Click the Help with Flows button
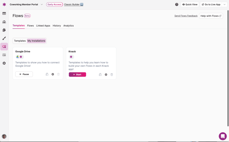This screenshot has width=229, height=142. coord(211,16)
